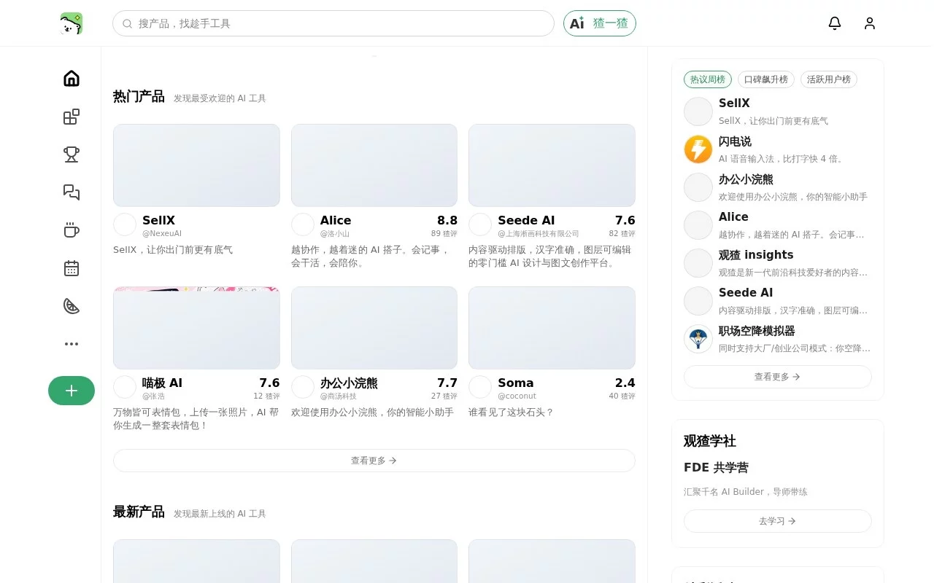
Task: Click the 27 猹评 review count
Action: (x=444, y=396)
